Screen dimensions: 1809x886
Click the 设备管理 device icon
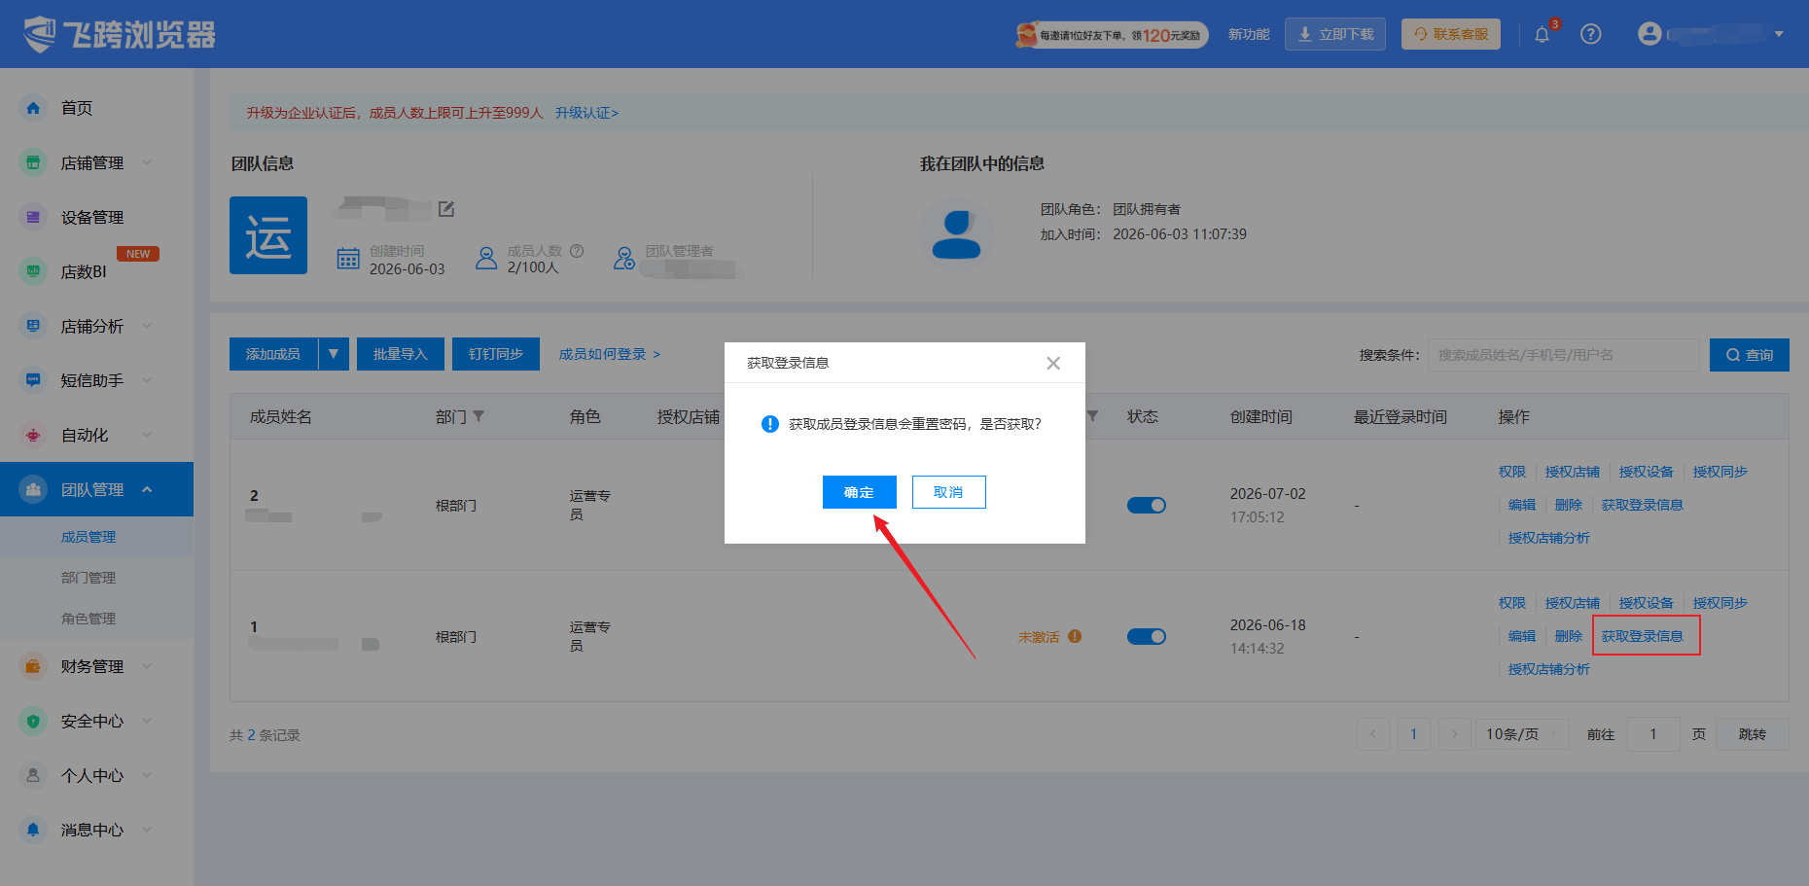33,217
